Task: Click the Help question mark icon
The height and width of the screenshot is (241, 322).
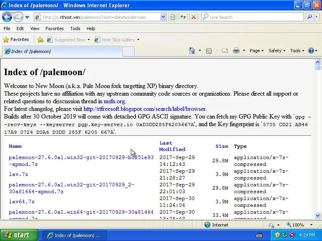Action: pyautogui.click(x=311, y=51)
